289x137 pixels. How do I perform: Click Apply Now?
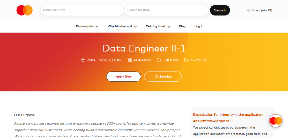124,76
